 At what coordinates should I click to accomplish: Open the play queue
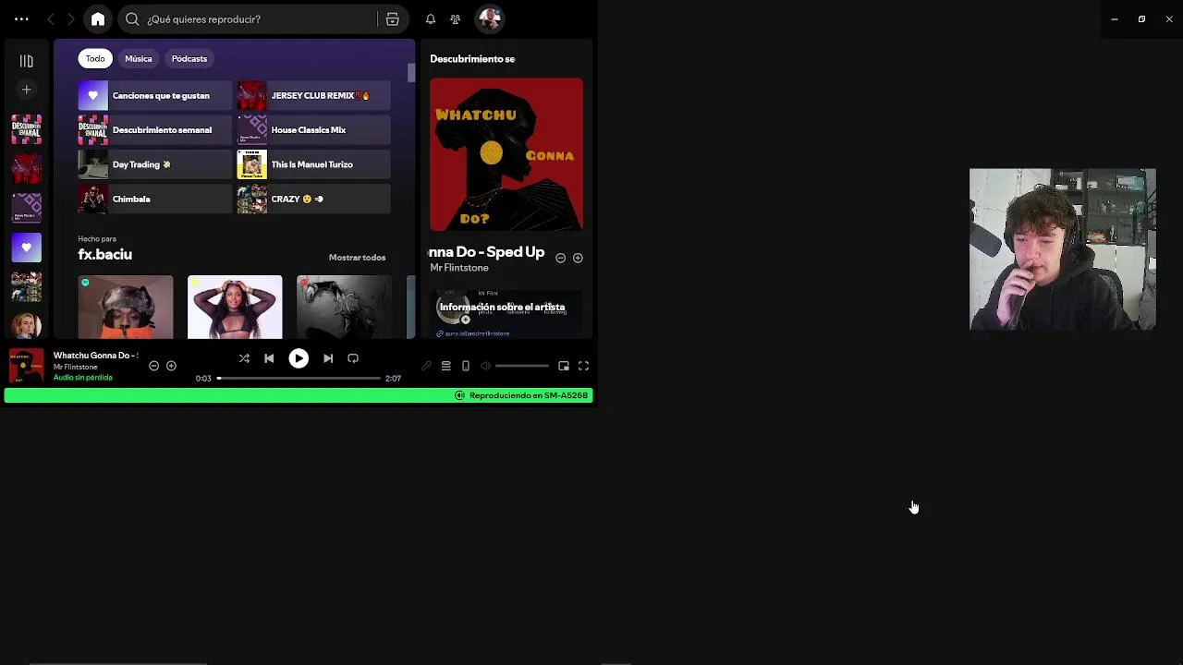click(445, 367)
